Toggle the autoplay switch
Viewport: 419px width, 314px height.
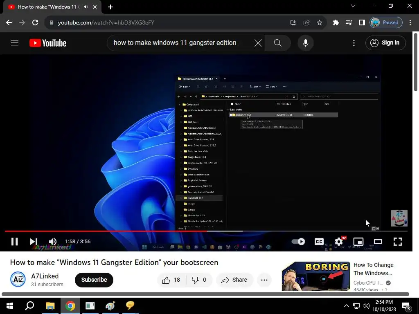pyautogui.click(x=298, y=241)
